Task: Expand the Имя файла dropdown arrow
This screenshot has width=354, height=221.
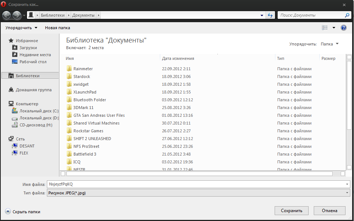Action: (347, 184)
